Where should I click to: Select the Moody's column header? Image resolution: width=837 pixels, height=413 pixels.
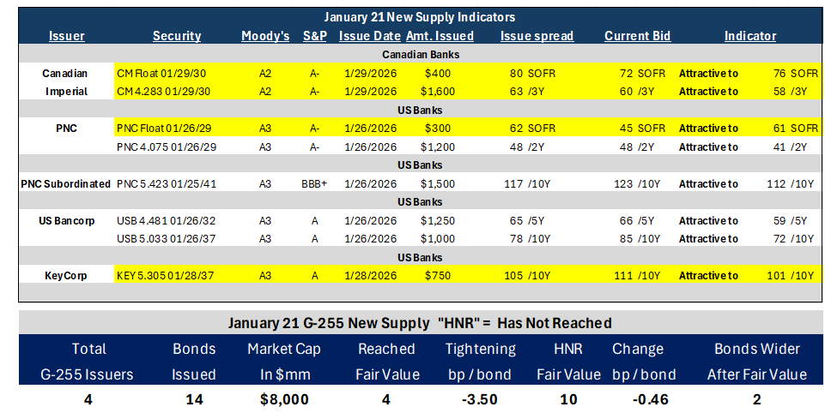pos(265,36)
